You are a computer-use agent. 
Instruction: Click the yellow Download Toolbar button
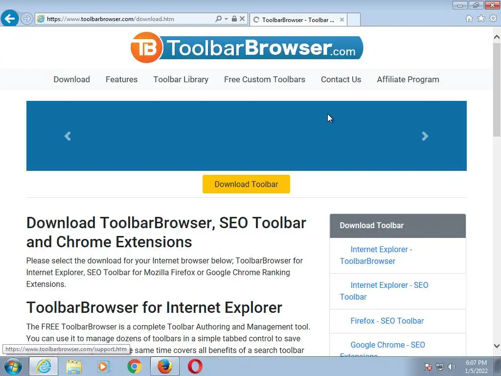click(x=247, y=184)
